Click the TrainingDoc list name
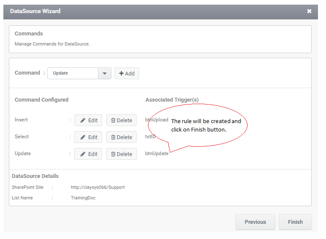The image size is (326, 239). tap(83, 198)
